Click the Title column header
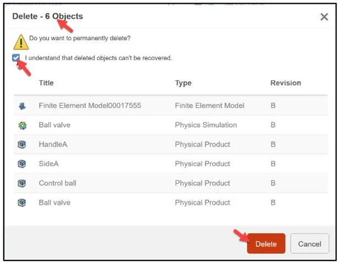The image size is (338, 262). click(x=47, y=83)
